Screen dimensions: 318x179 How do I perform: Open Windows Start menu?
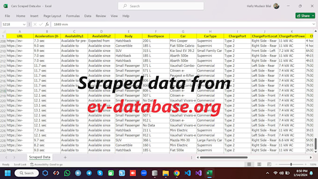point(7,173)
